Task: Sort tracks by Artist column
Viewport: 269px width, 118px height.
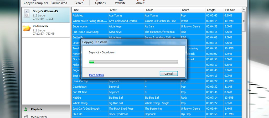Action: click(126, 10)
